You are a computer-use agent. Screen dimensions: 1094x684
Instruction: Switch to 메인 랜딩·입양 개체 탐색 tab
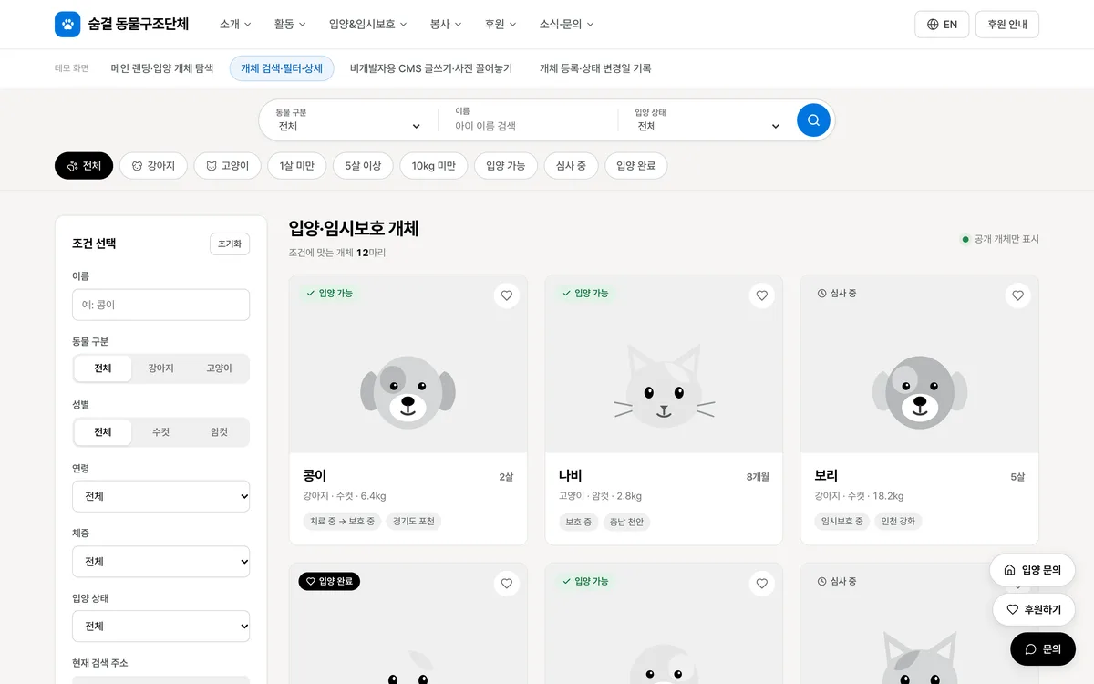point(162,68)
